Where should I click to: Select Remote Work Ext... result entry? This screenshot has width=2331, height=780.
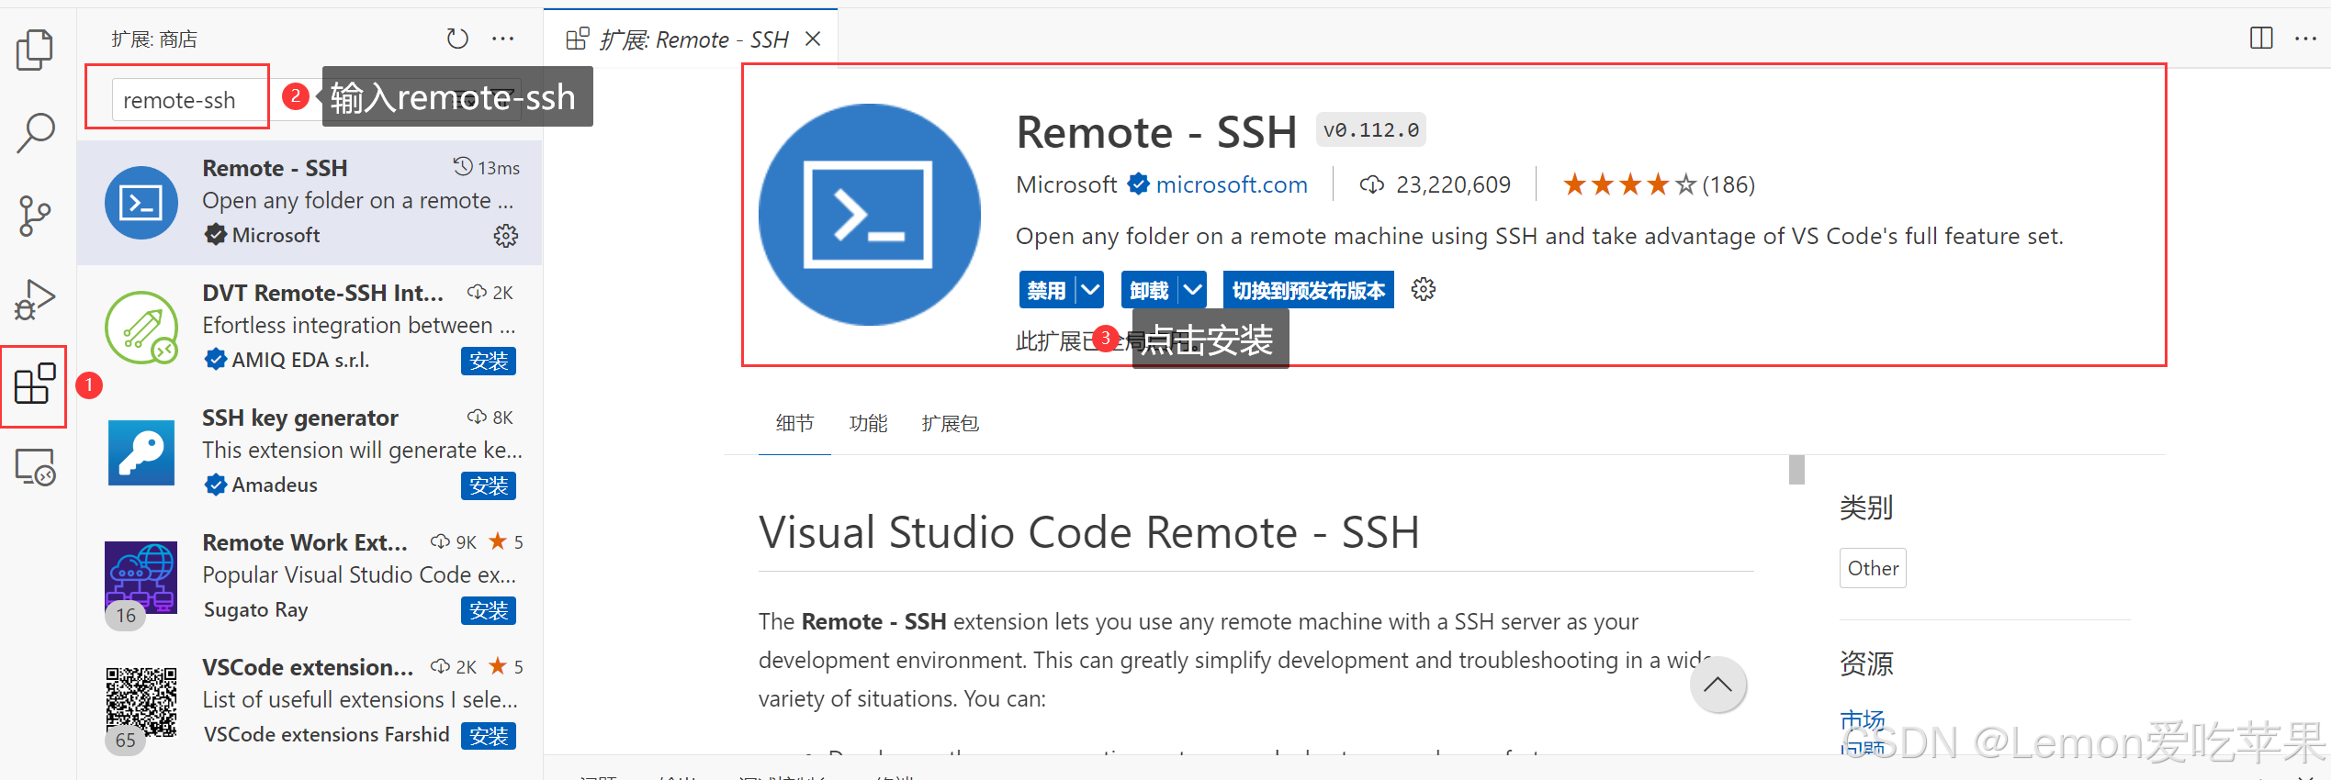pyautogui.click(x=310, y=577)
